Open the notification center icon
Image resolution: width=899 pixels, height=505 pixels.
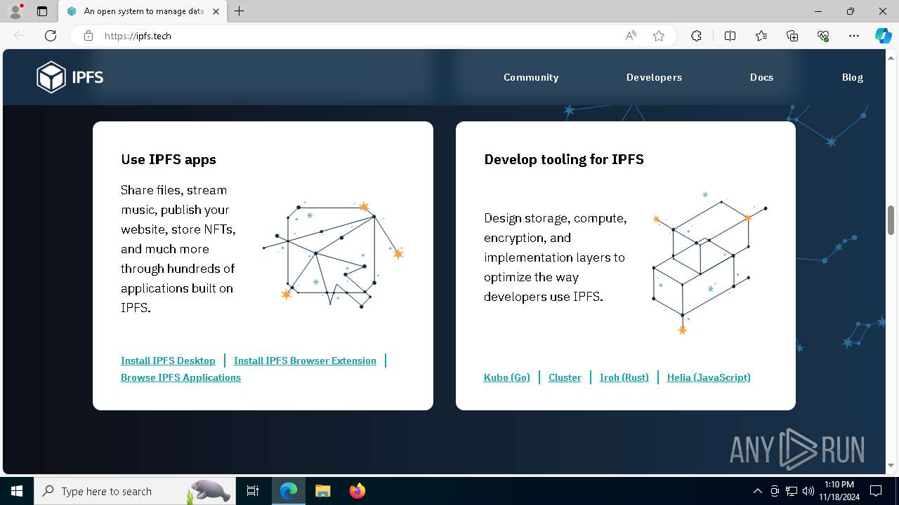click(x=876, y=491)
